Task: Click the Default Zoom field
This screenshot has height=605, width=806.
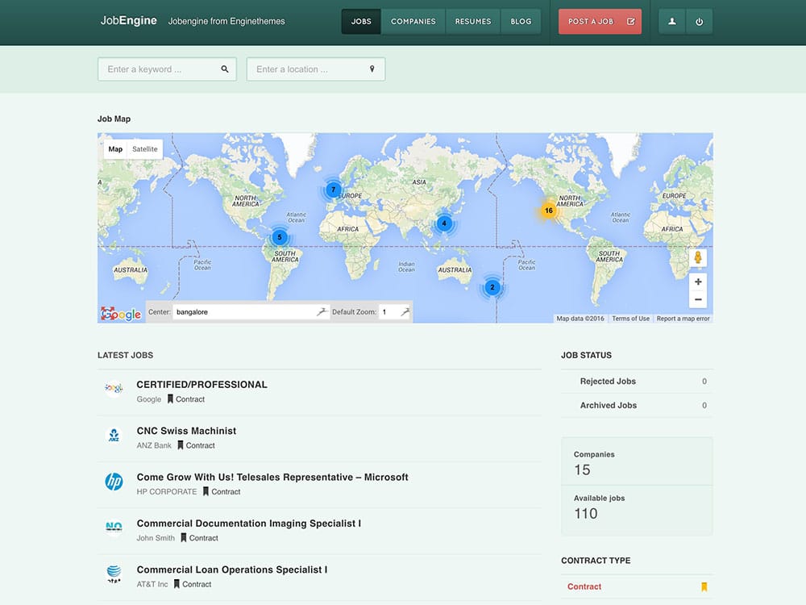Action: click(x=389, y=311)
